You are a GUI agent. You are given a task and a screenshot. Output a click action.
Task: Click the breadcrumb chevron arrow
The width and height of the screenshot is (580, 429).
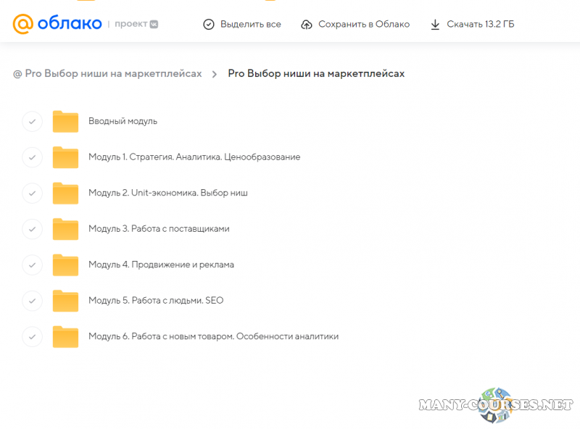click(215, 74)
